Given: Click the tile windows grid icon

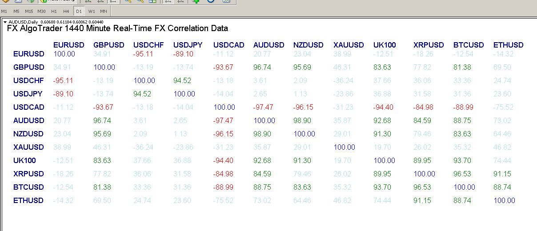Looking at the screenshot, I should (152, 1).
